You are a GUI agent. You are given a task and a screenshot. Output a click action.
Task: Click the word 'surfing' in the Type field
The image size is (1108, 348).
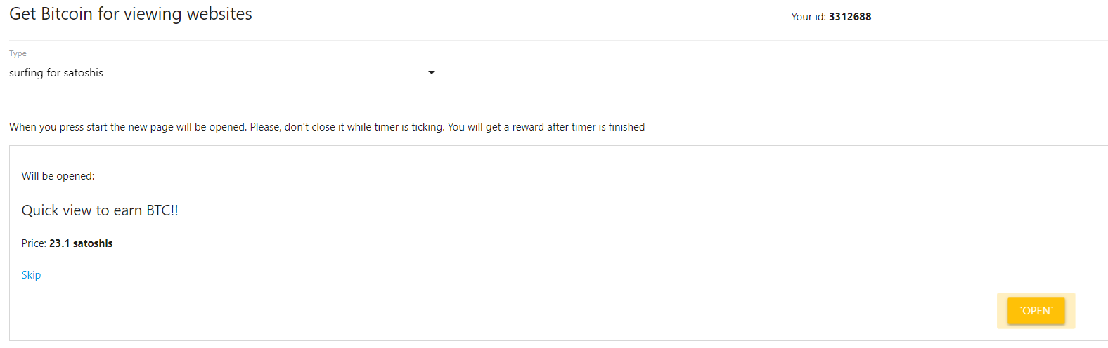click(26, 73)
